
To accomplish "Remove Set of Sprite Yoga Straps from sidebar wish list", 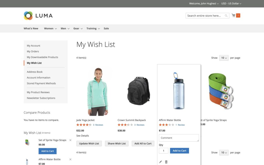I will coord(70,140).
